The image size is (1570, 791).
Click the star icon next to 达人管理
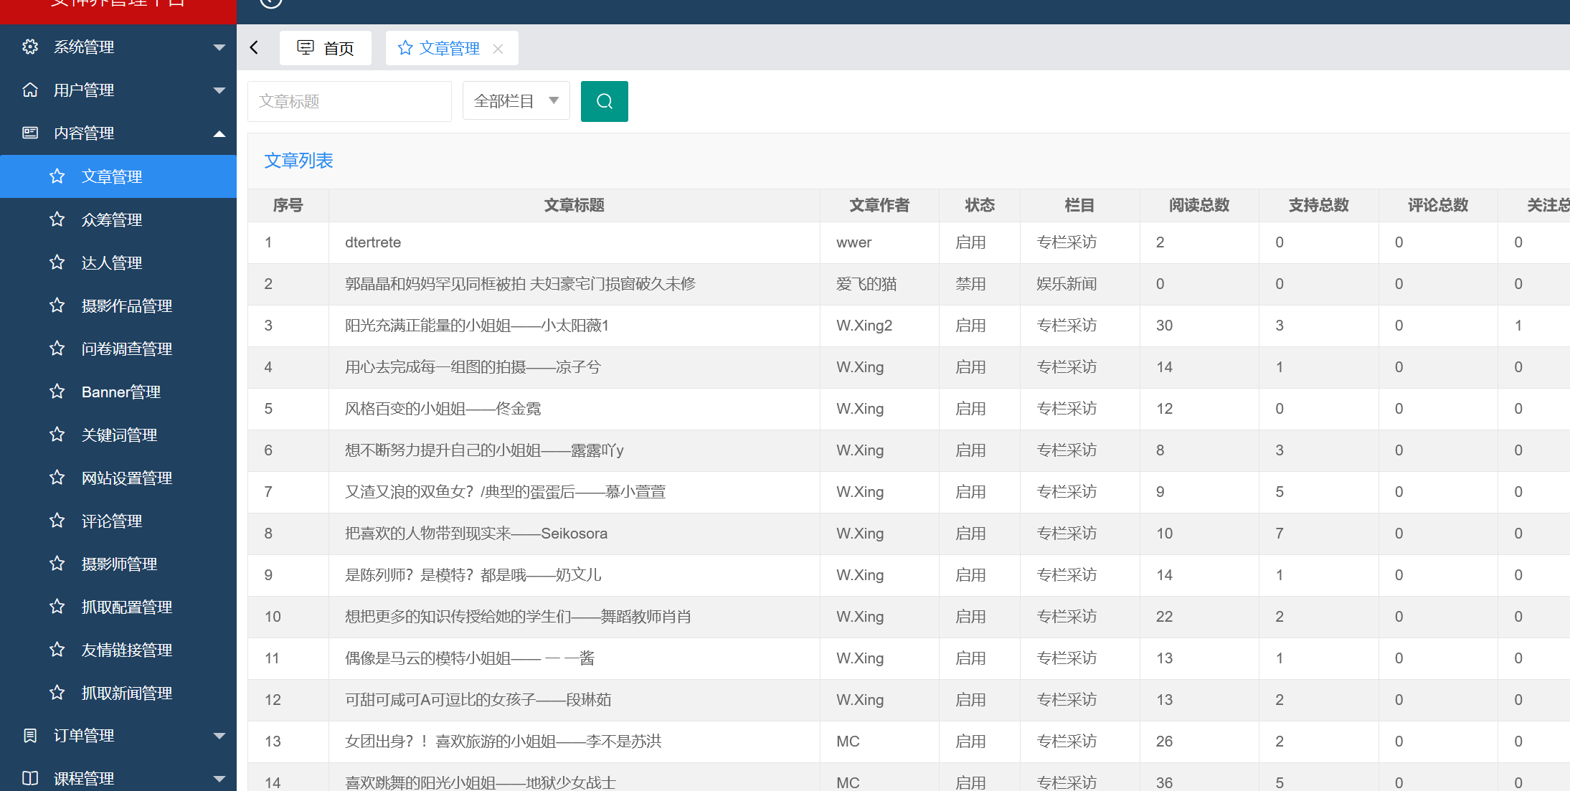coord(57,262)
